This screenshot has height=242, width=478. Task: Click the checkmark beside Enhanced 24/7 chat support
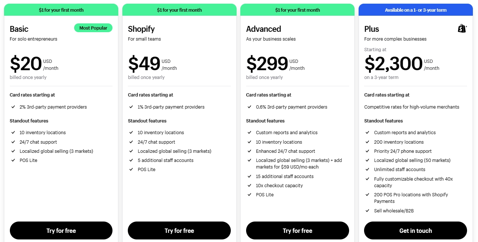[249, 151]
